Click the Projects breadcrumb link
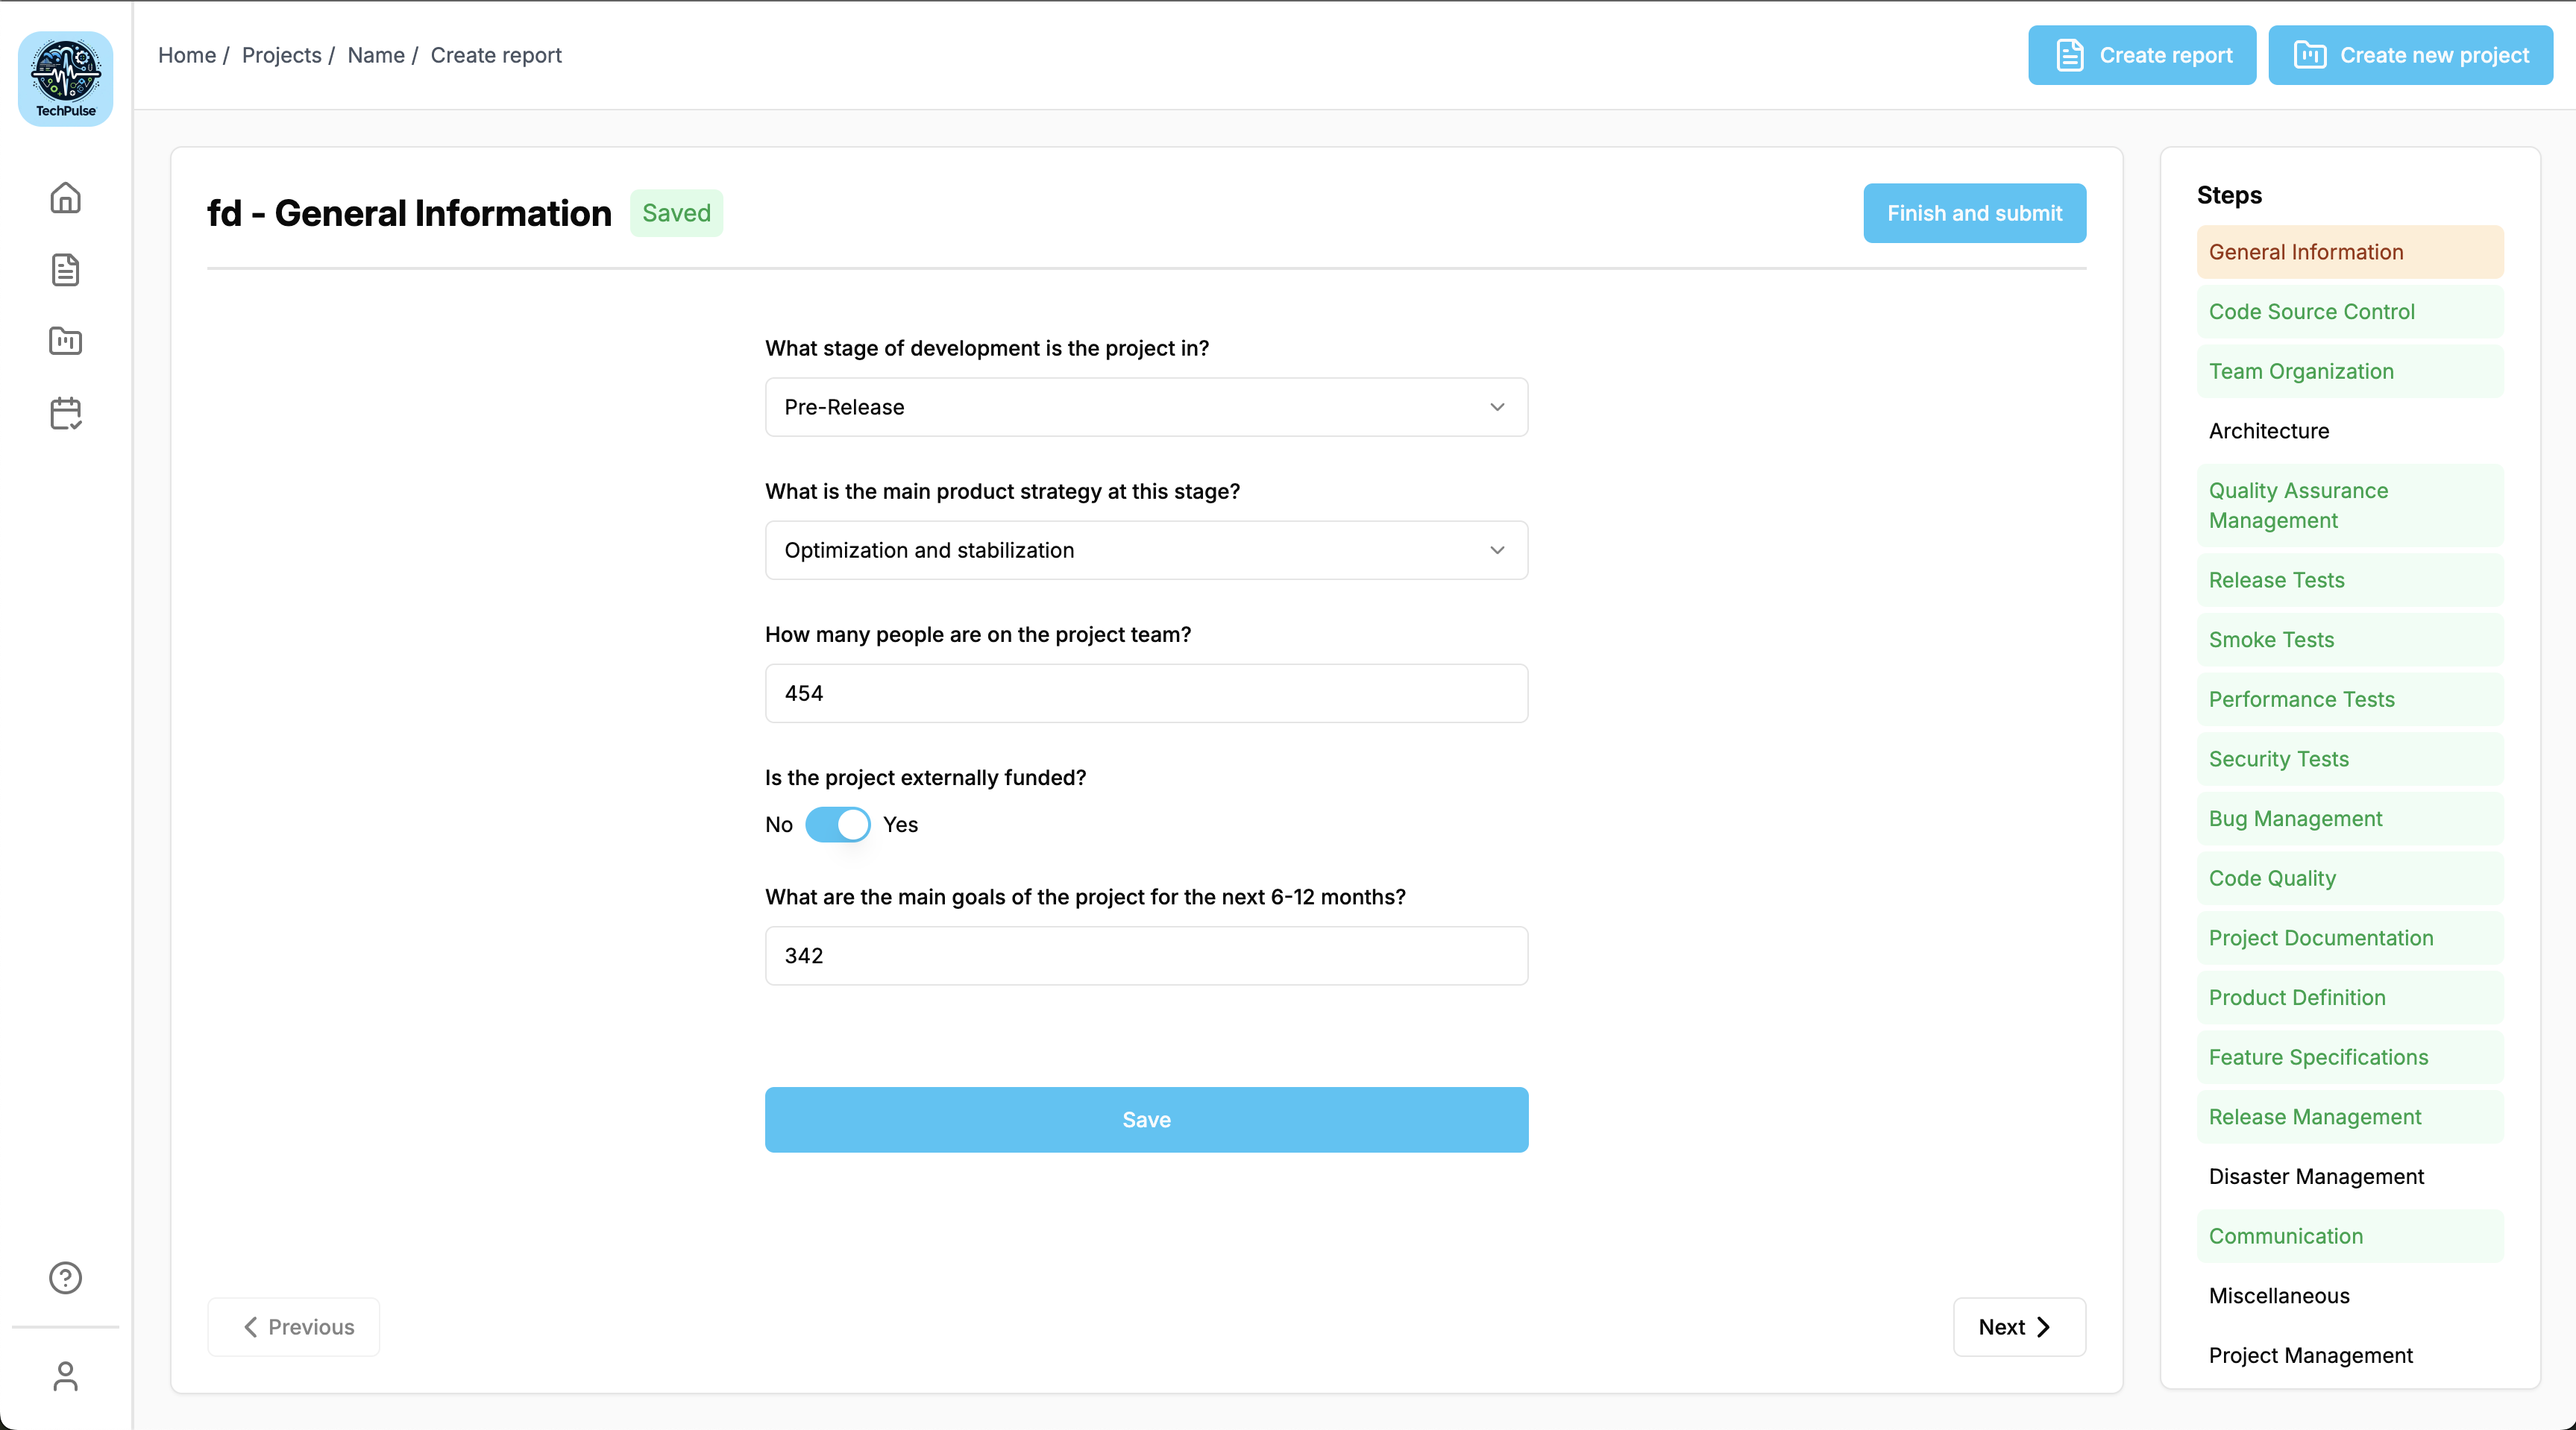Image resolution: width=2576 pixels, height=1430 pixels. tap(281, 55)
